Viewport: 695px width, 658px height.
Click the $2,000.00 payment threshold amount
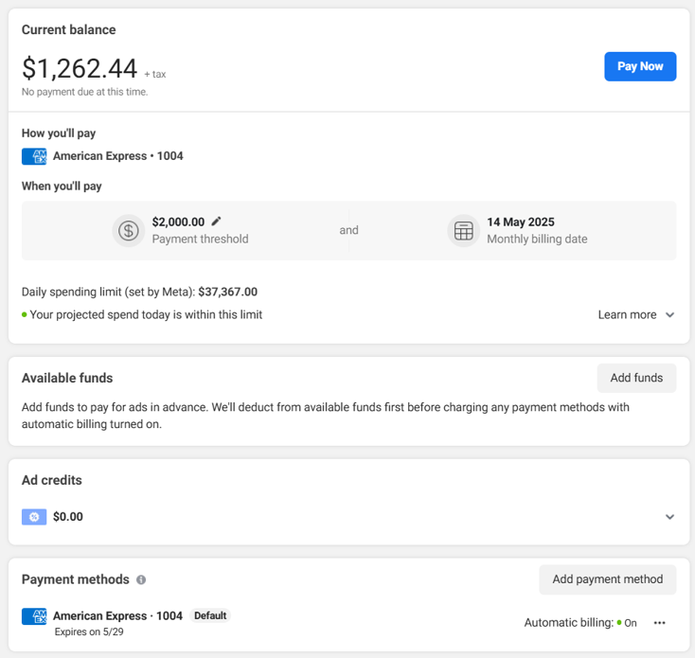tap(178, 222)
